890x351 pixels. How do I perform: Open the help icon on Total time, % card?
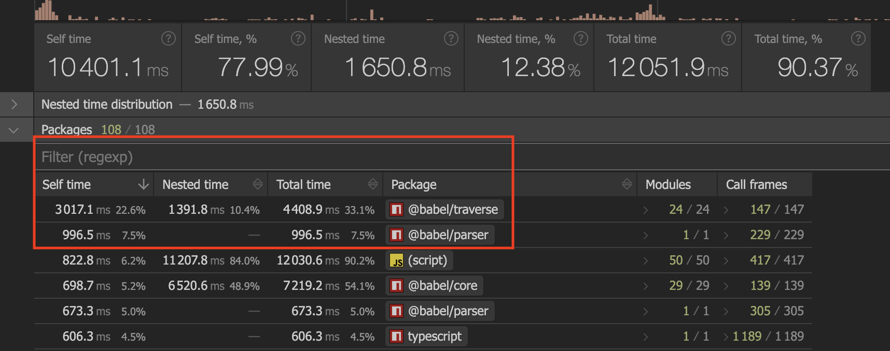click(x=858, y=38)
